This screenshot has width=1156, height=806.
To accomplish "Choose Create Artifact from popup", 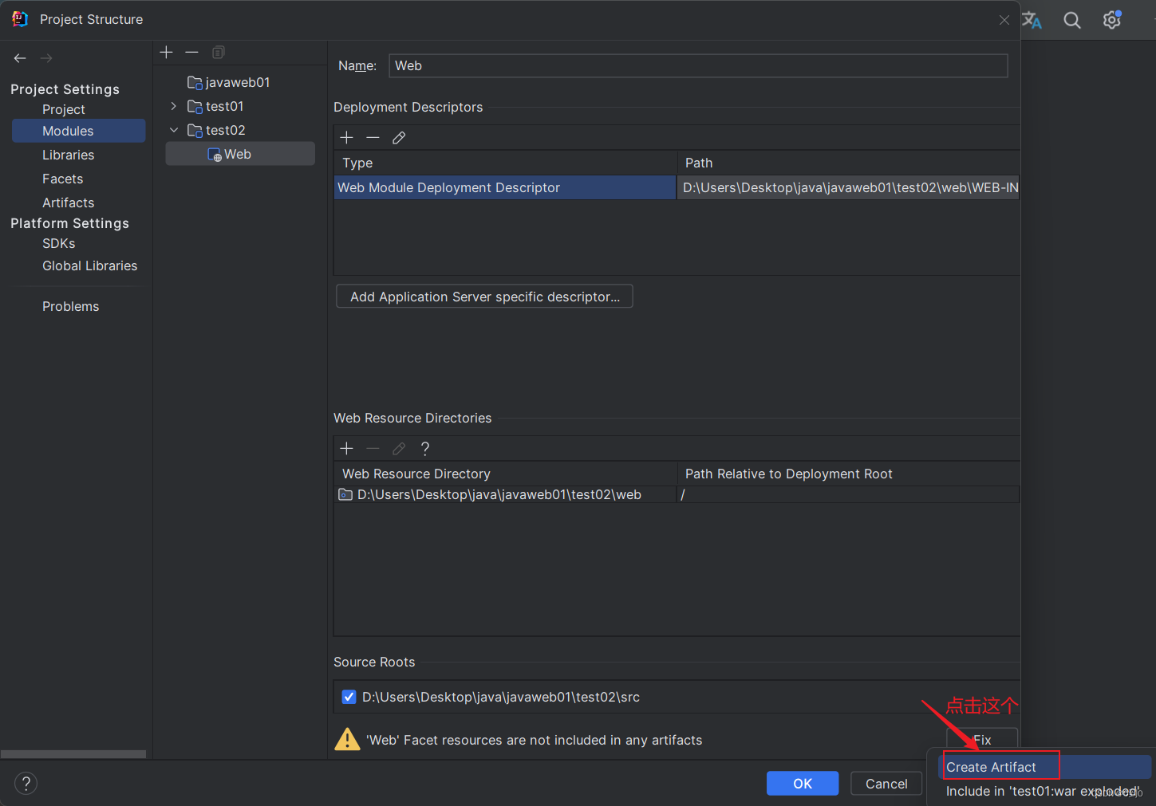I will point(1047,767).
